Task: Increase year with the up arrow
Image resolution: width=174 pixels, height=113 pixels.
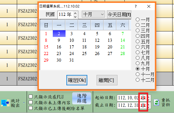Action: (x=75, y=13)
